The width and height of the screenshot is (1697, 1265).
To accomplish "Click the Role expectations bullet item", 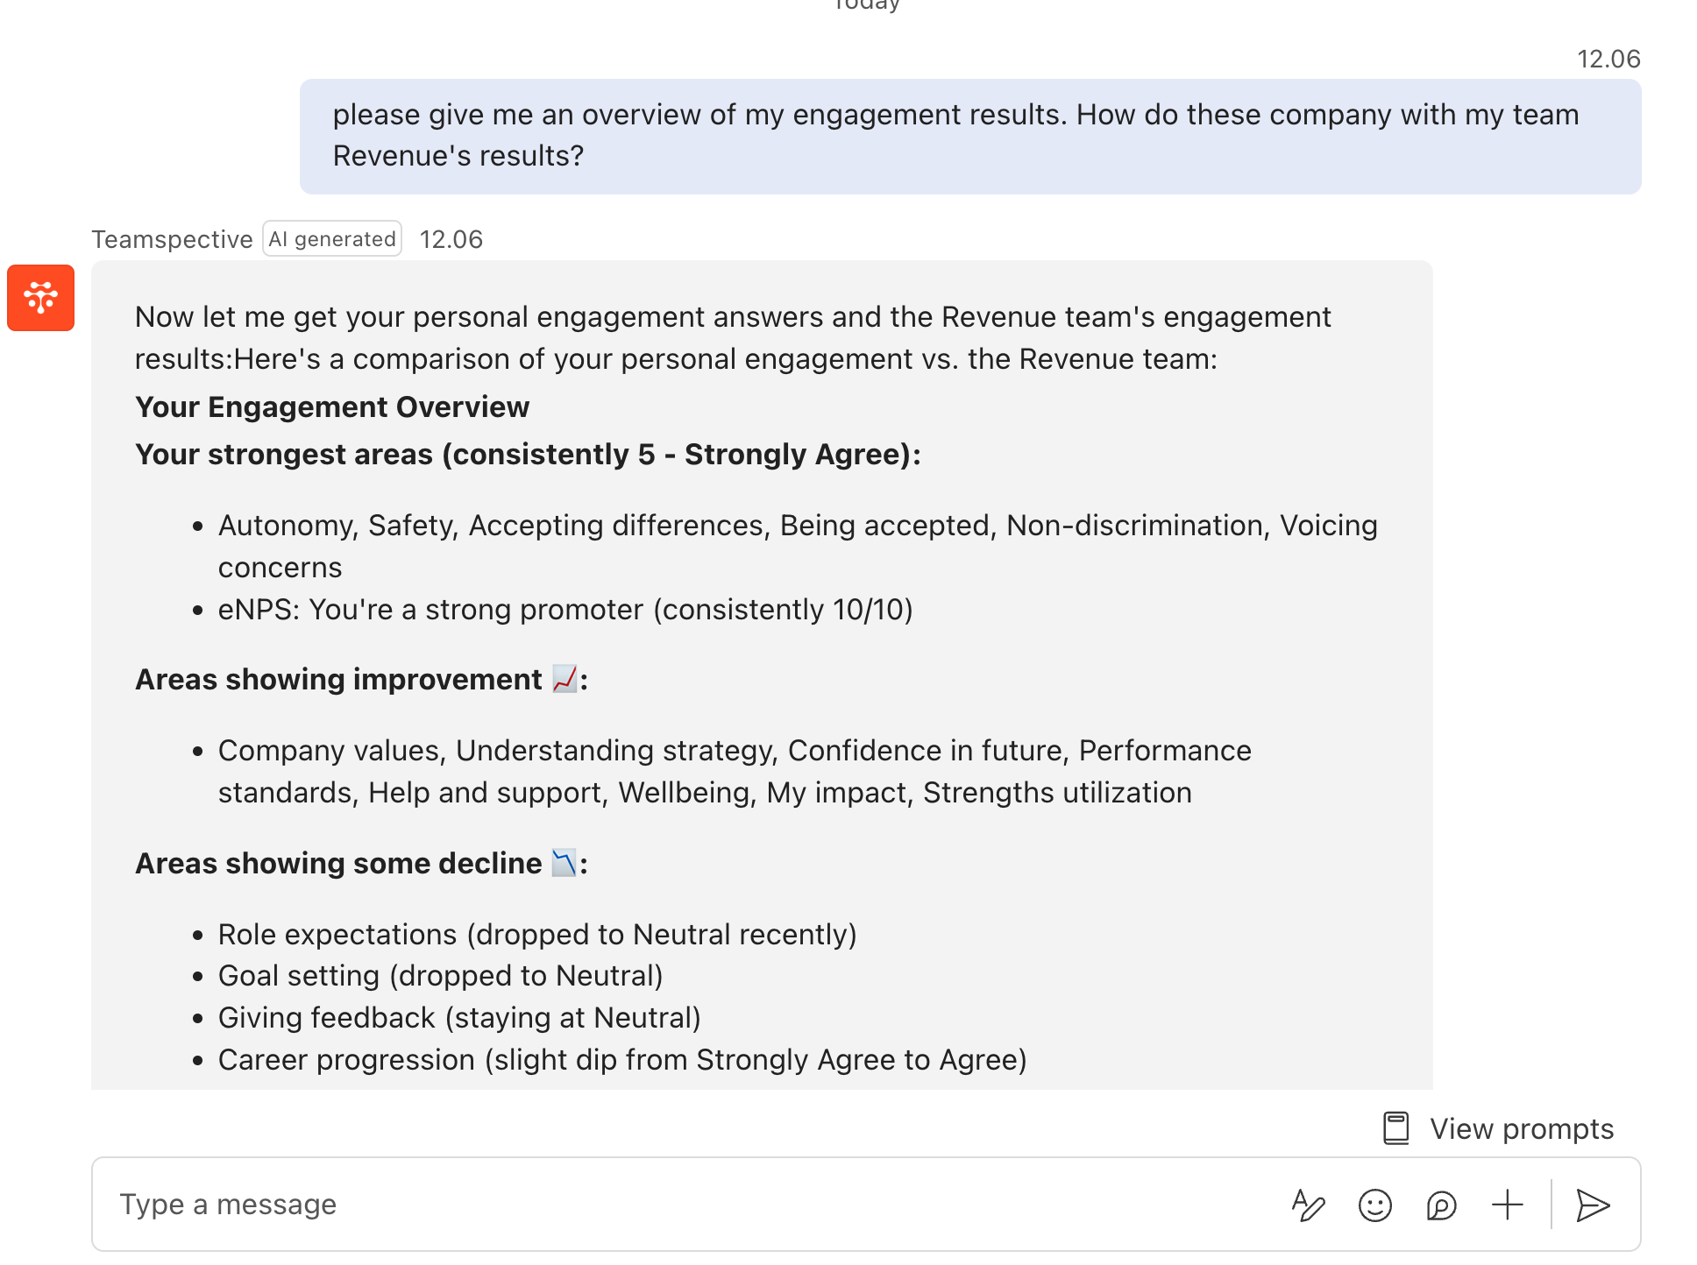I will [536, 934].
